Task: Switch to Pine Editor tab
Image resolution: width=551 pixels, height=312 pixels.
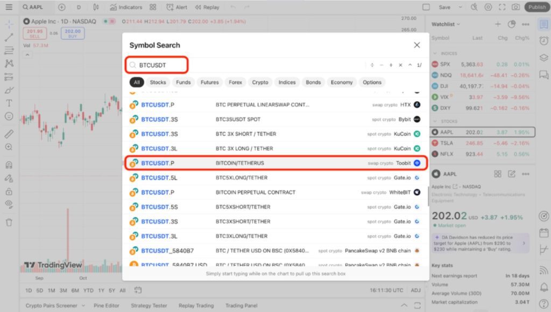Action: click(x=107, y=306)
